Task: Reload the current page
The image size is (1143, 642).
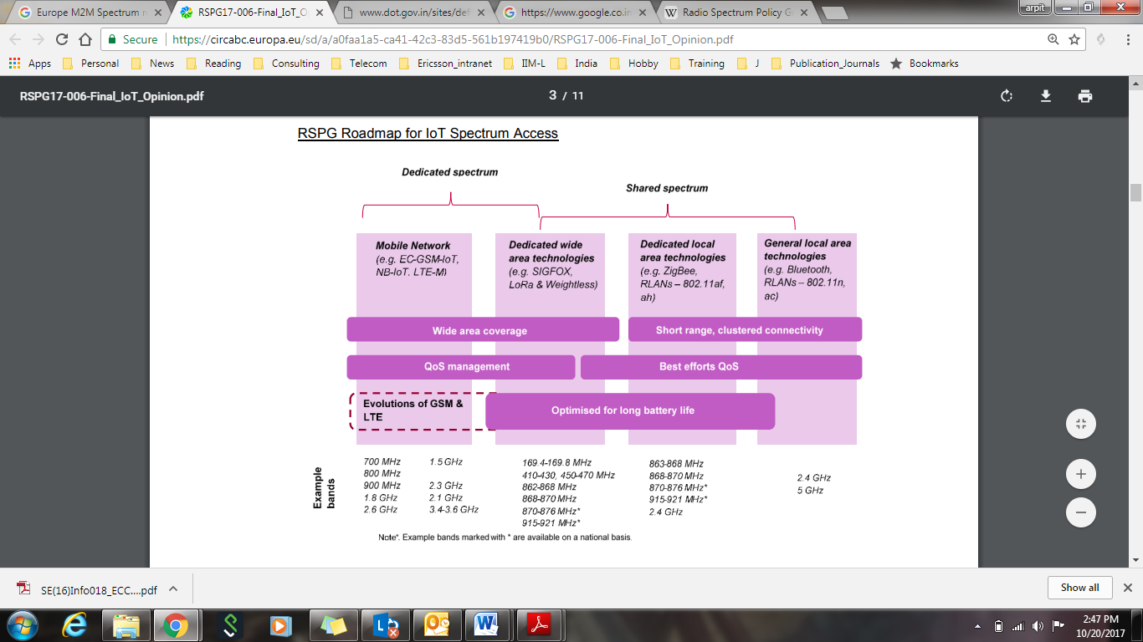Action: coord(61,39)
